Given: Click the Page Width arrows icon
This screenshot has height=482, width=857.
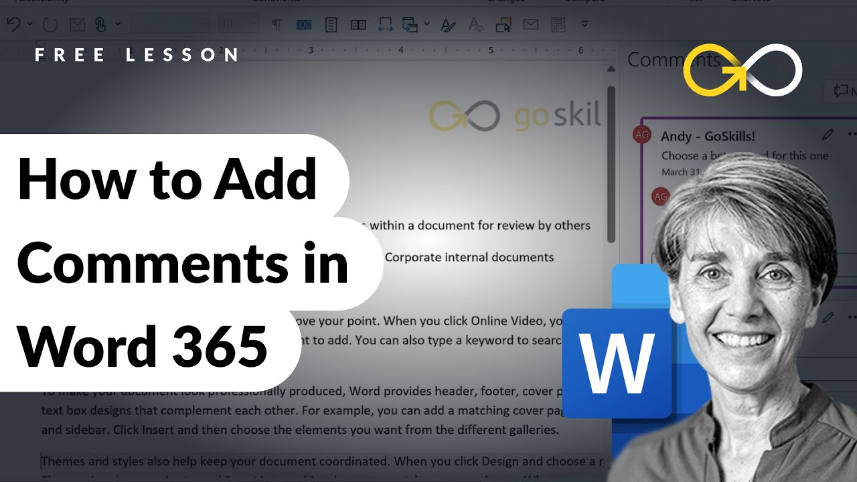Looking at the screenshot, I should [x=385, y=25].
